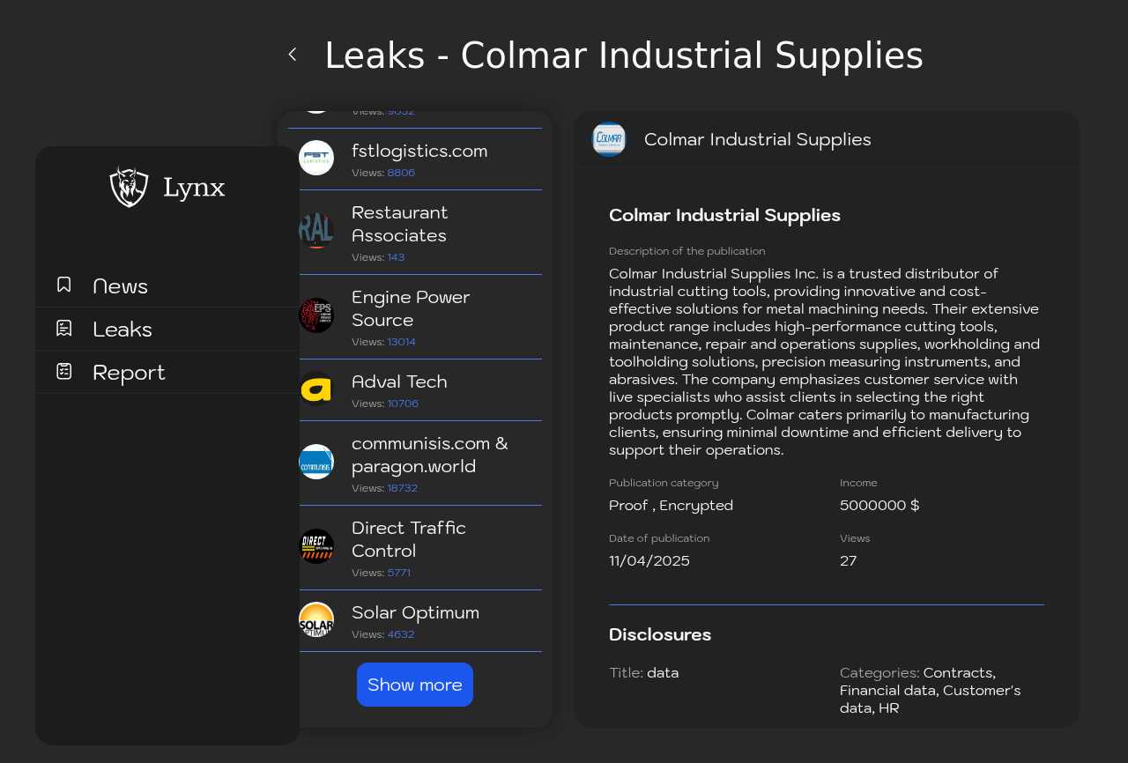Click the Solar Optimum sun logo
This screenshot has width=1128, height=763.
316,619
